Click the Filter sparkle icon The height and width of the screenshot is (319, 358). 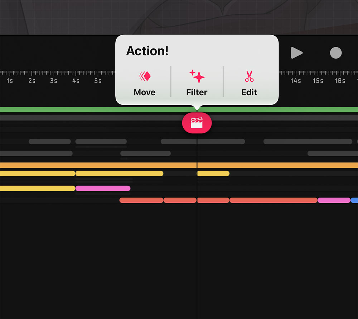(197, 76)
